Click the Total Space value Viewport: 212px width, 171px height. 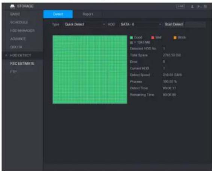tap(172, 55)
